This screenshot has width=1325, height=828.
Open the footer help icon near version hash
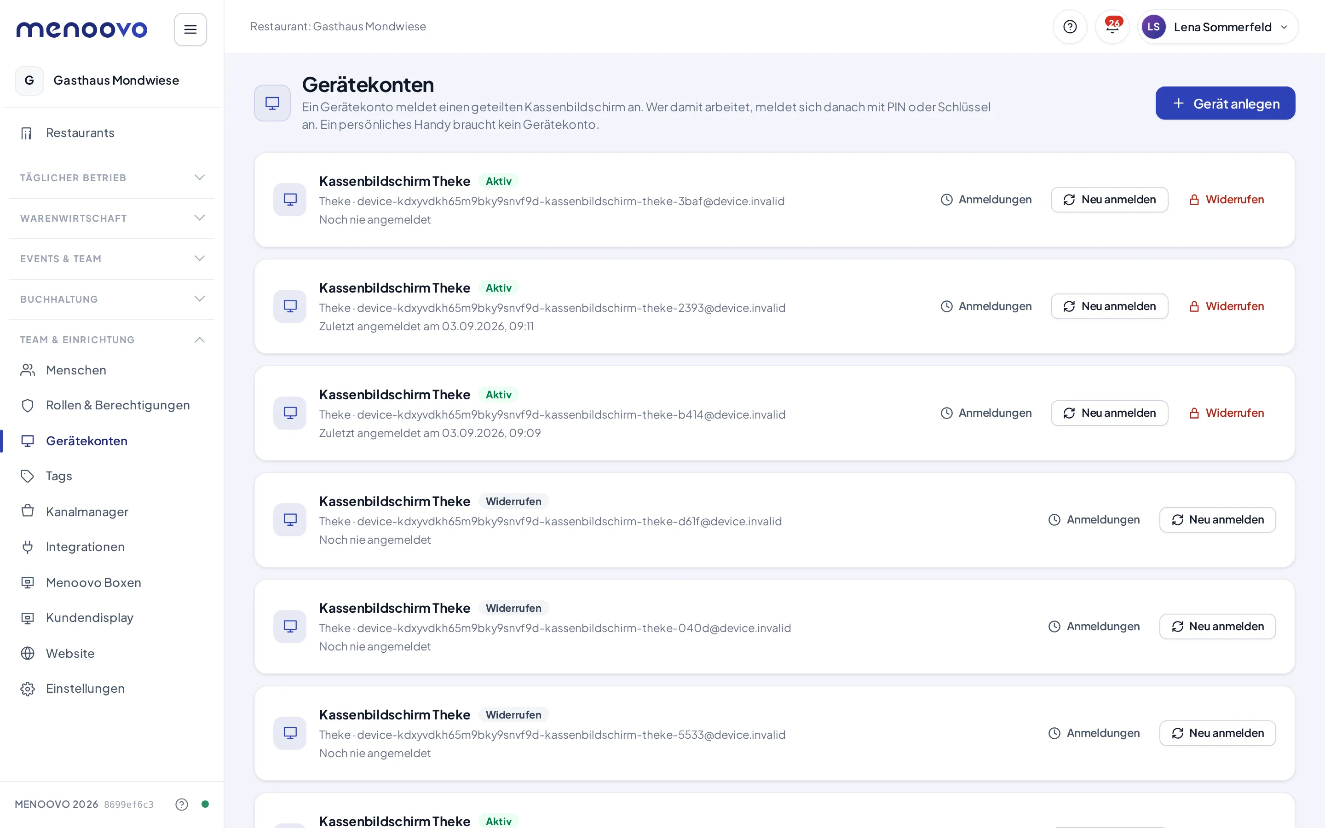181,804
